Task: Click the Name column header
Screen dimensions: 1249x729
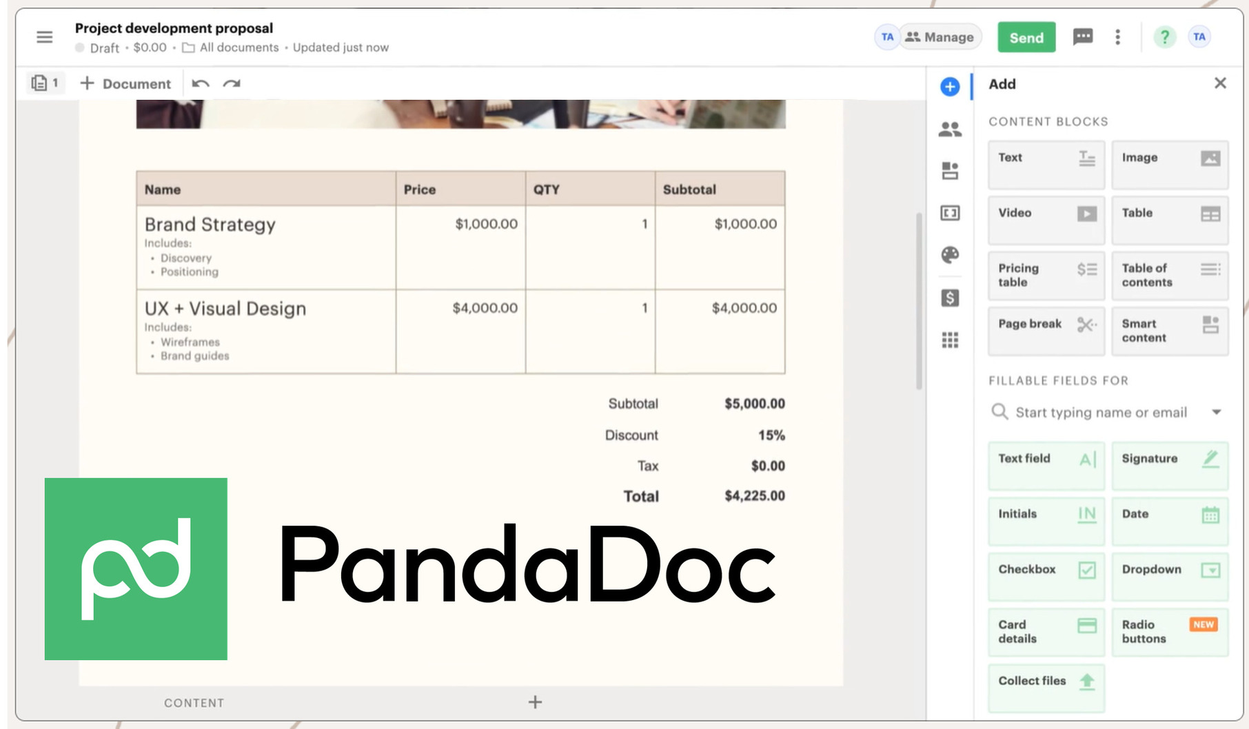Action: [x=266, y=189]
